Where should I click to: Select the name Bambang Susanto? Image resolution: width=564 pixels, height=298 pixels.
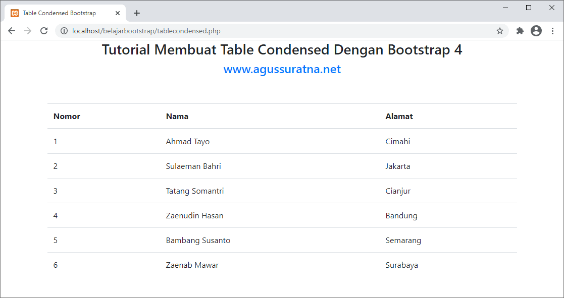point(198,241)
